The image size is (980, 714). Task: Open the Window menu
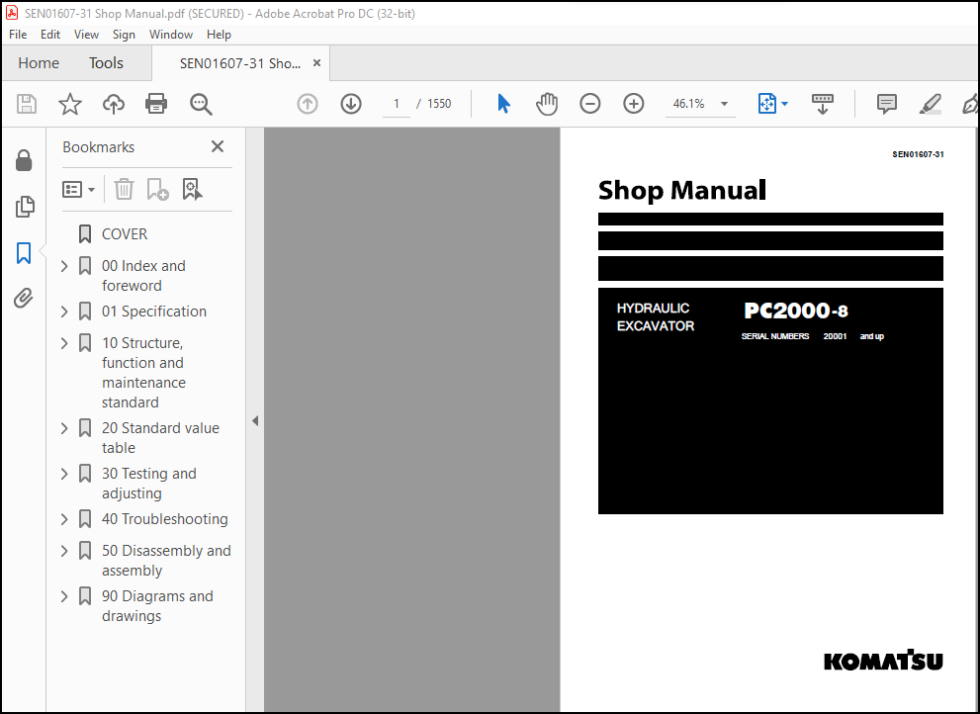(x=171, y=35)
